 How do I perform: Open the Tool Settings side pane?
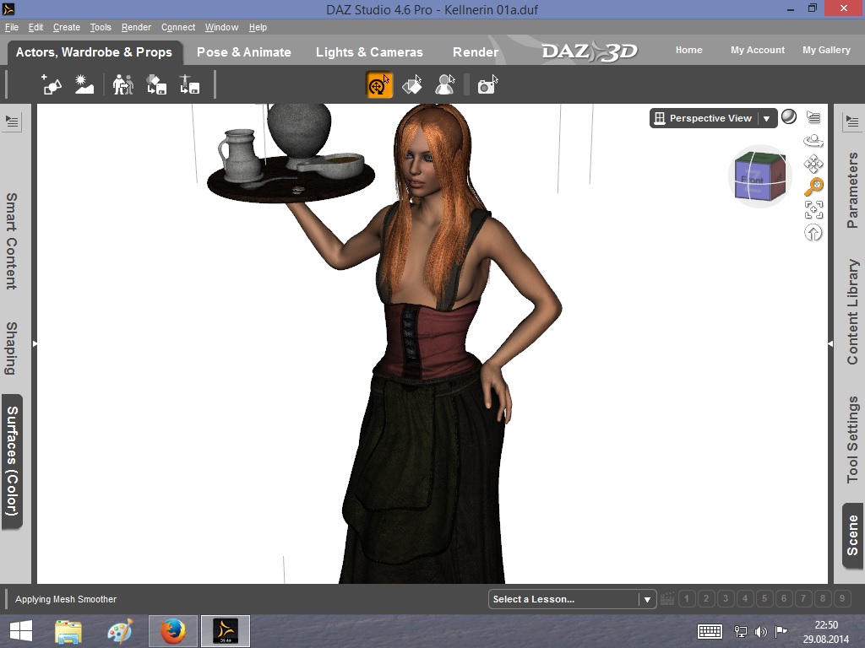[852, 440]
